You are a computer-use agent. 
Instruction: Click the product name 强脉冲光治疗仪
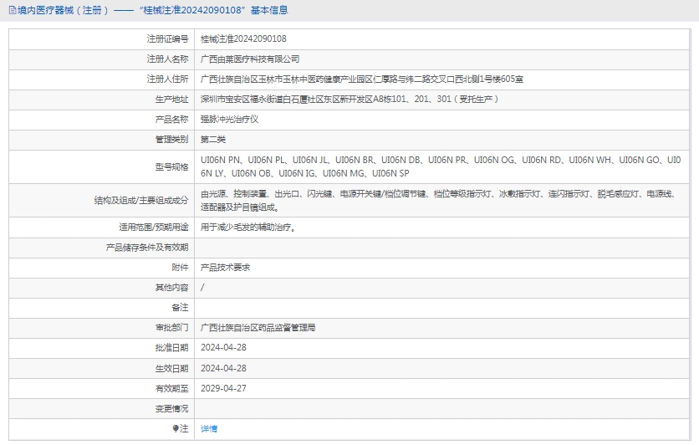[230, 119]
